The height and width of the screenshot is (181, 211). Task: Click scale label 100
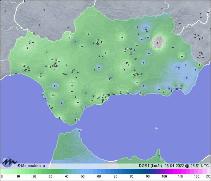click(164, 176)
